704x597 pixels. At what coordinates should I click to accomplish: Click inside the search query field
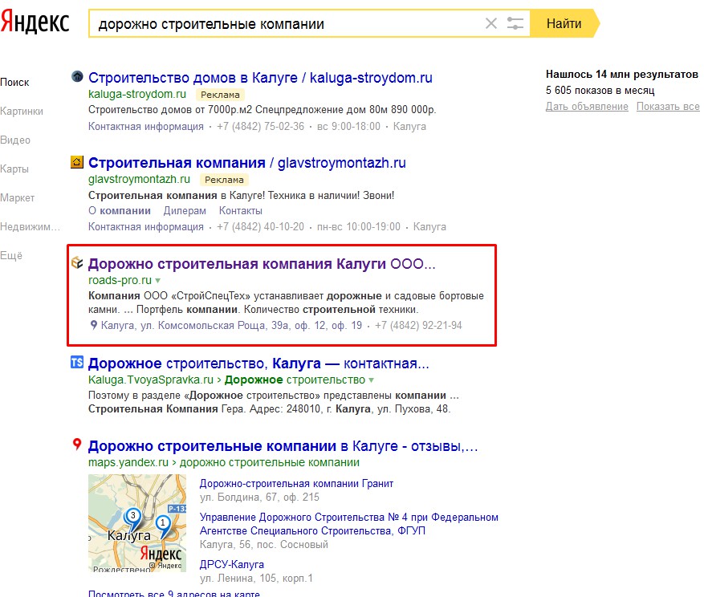[287, 23]
